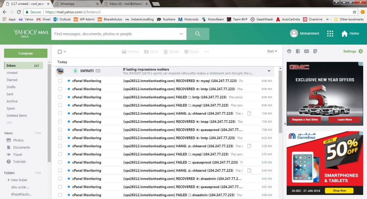367x199 pixels.
Task: Open the Yahoo apps grid icon
Action: pyautogui.click(x=330, y=34)
